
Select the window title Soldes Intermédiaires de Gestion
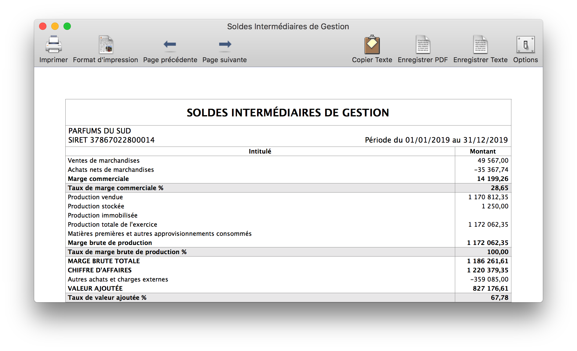[288, 27]
